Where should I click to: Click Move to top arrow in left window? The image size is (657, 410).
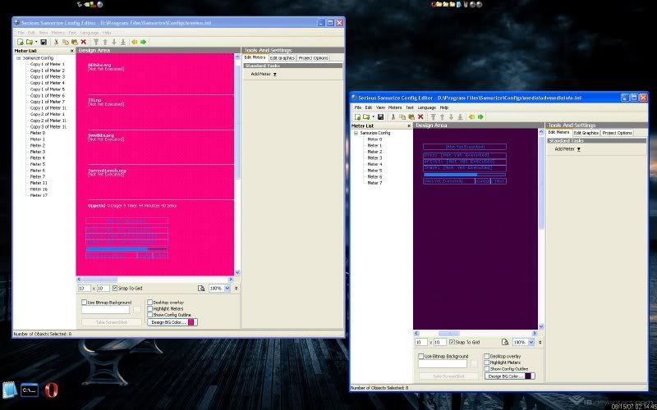96,42
